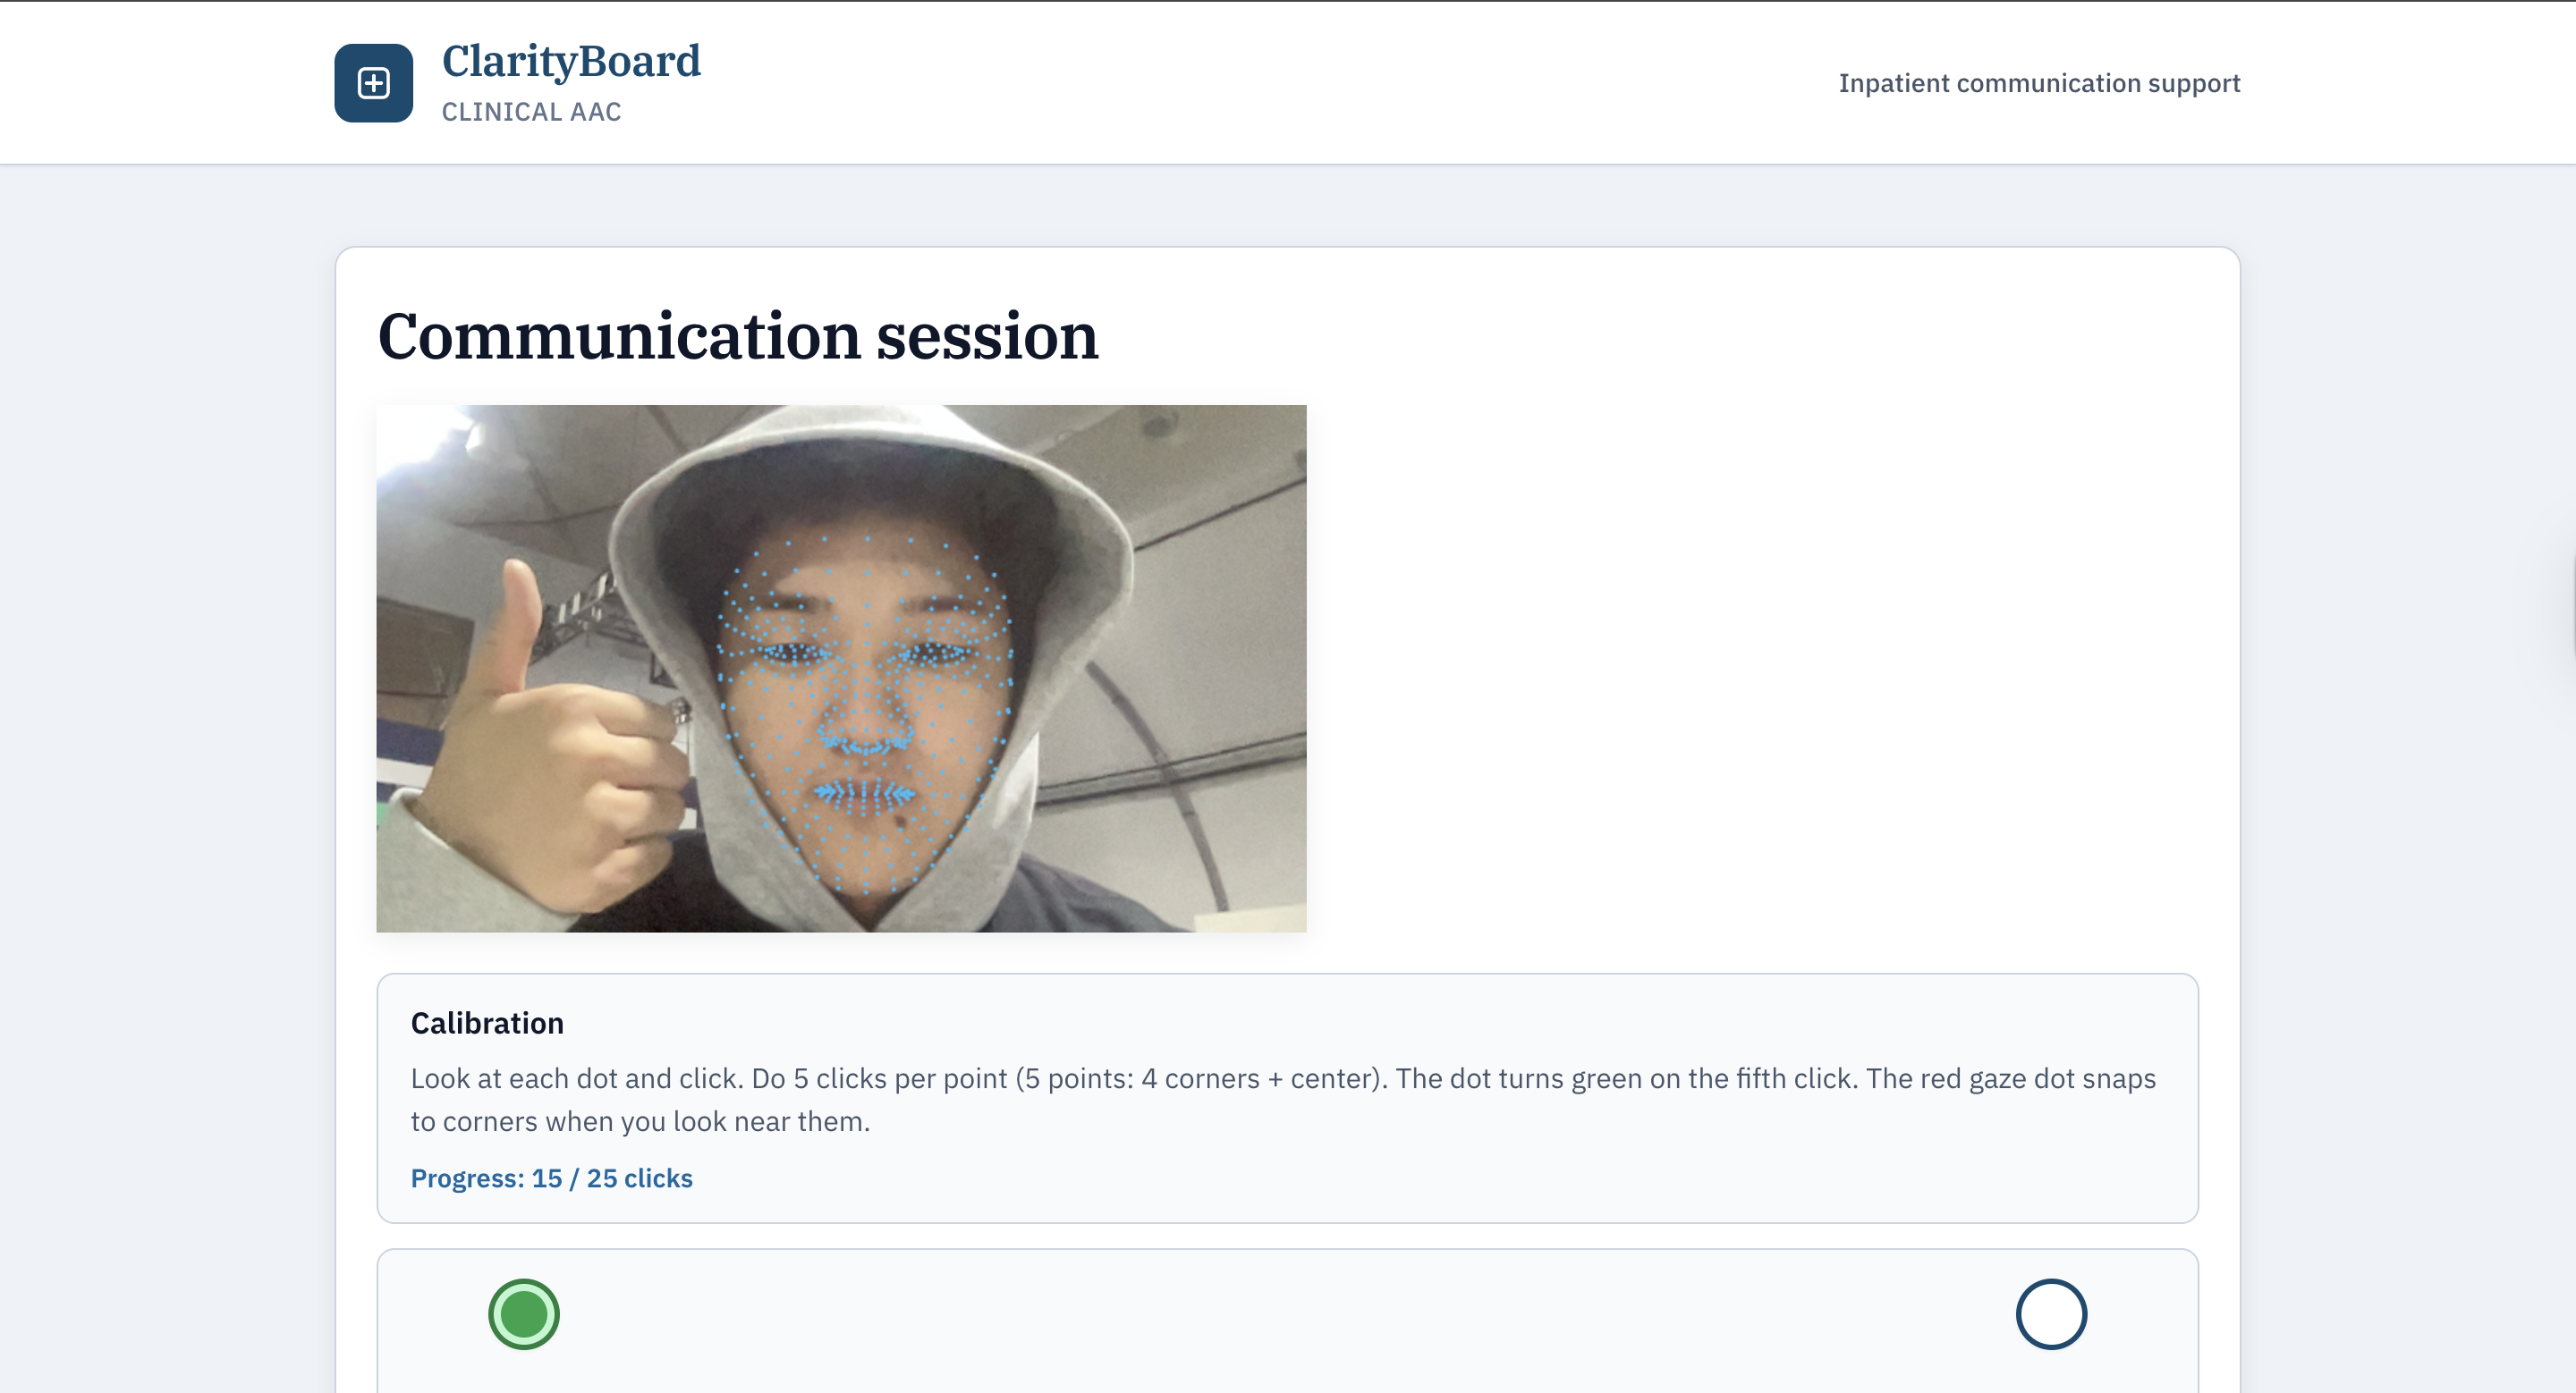Click the CLINICAL AAC subtitle text
Image resolution: width=2576 pixels, height=1393 pixels.
531,112
